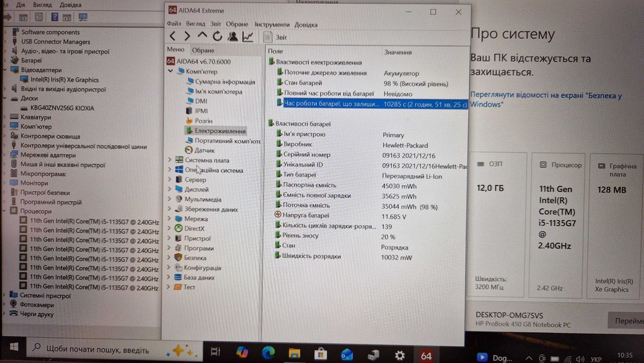This screenshot has height=363, width=644.
Task: Select the Датчик tree item
Action: click(x=200, y=150)
